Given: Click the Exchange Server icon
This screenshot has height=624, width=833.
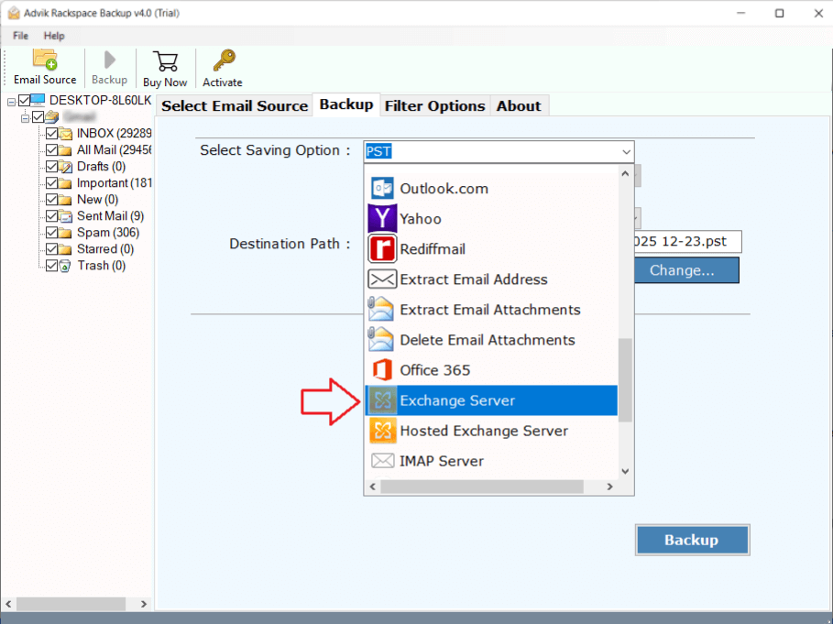Looking at the screenshot, I should click(x=382, y=400).
